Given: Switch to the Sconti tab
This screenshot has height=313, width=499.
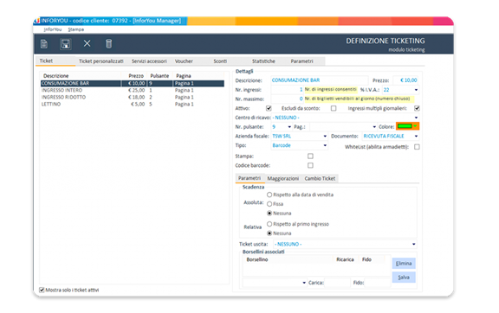Looking at the screenshot, I should (x=220, y=61).
